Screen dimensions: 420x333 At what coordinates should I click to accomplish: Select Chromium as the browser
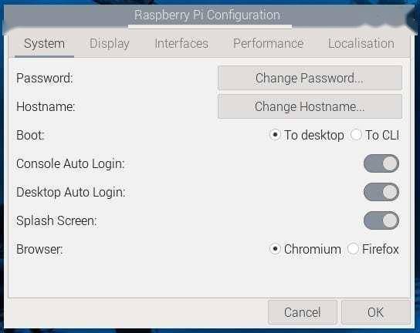pos(305,249)
